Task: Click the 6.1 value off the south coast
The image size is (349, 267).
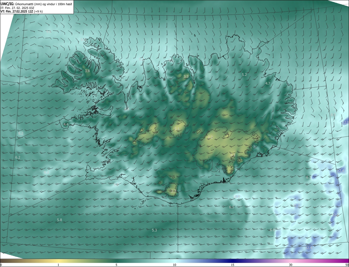Action: pos(231,207)
